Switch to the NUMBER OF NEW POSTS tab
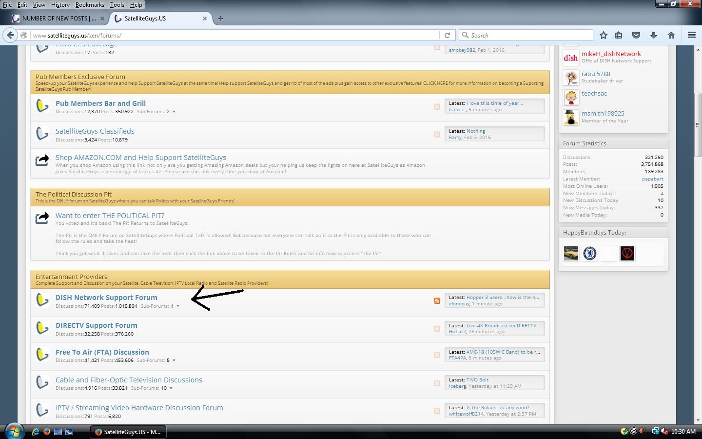This screenshot has width=702, height=439. coord(58,19)
